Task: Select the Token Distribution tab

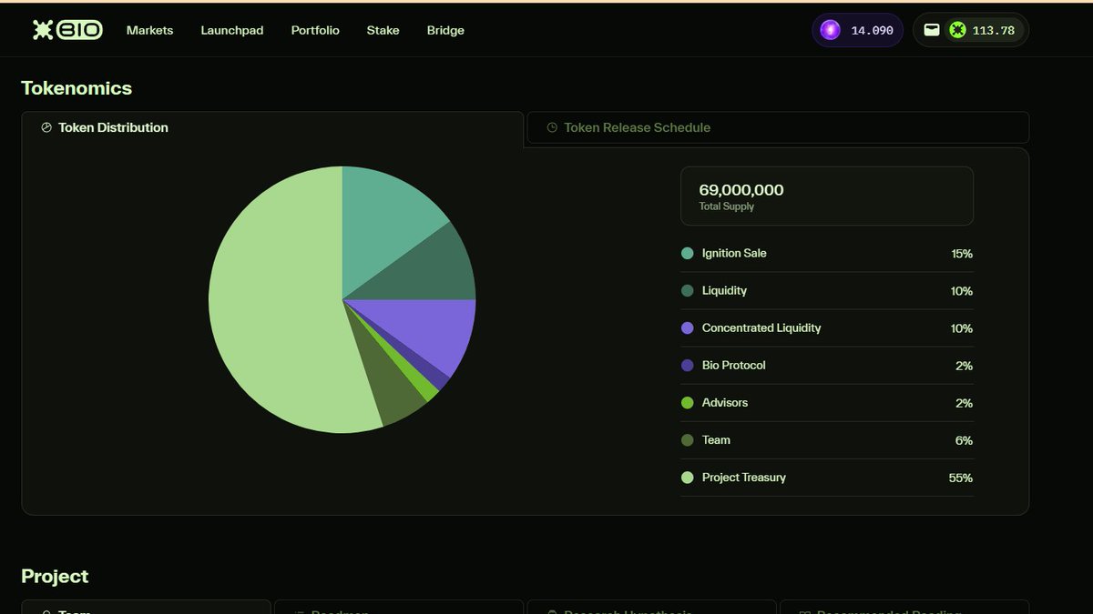Action: (x=272, y=128)
